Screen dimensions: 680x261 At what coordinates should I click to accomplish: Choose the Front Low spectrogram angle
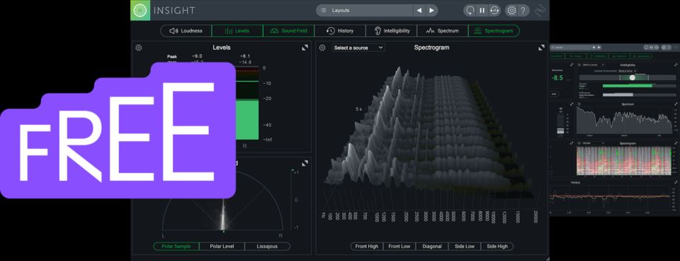(x=399, y=246)
